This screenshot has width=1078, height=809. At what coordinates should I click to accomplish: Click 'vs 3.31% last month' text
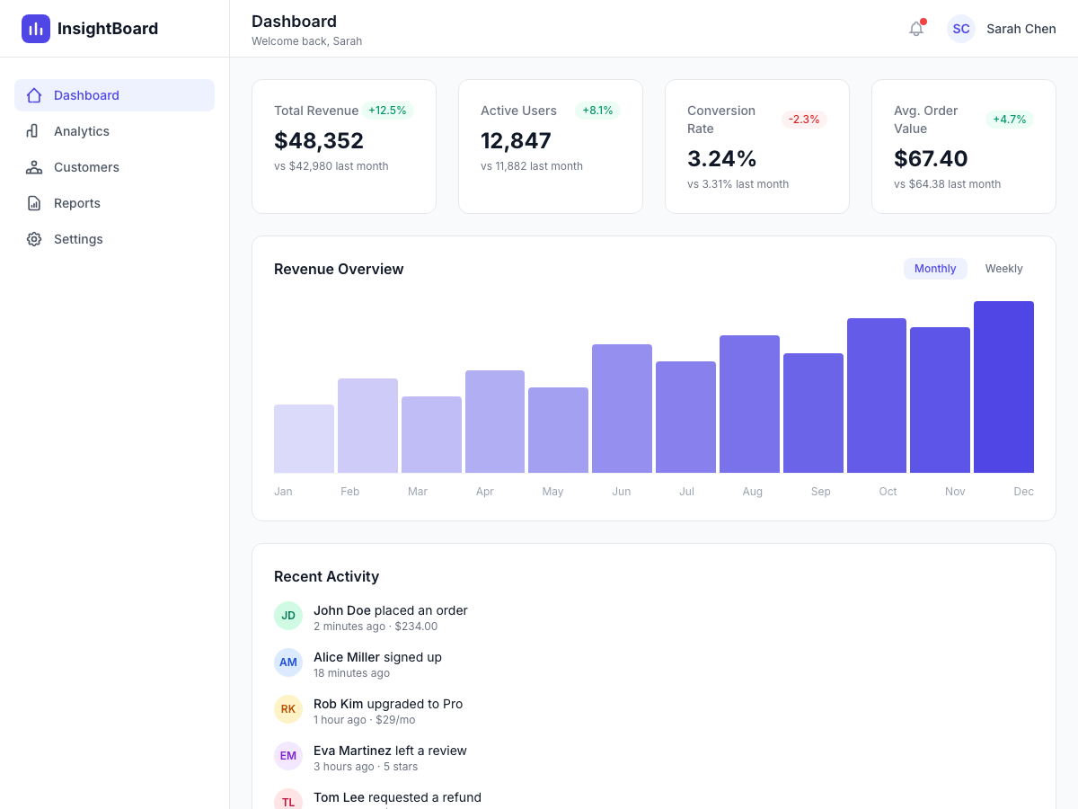click(x=738, y=184)
